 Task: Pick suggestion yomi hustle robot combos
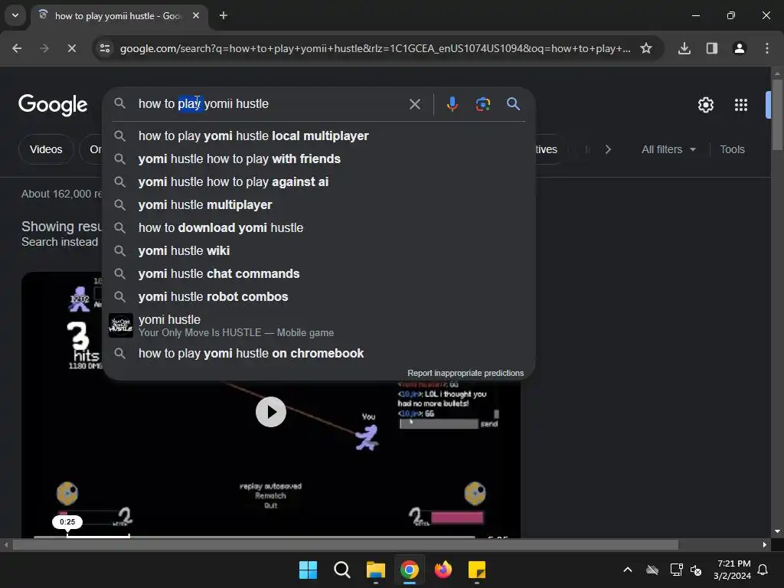(x=319, y=297)
